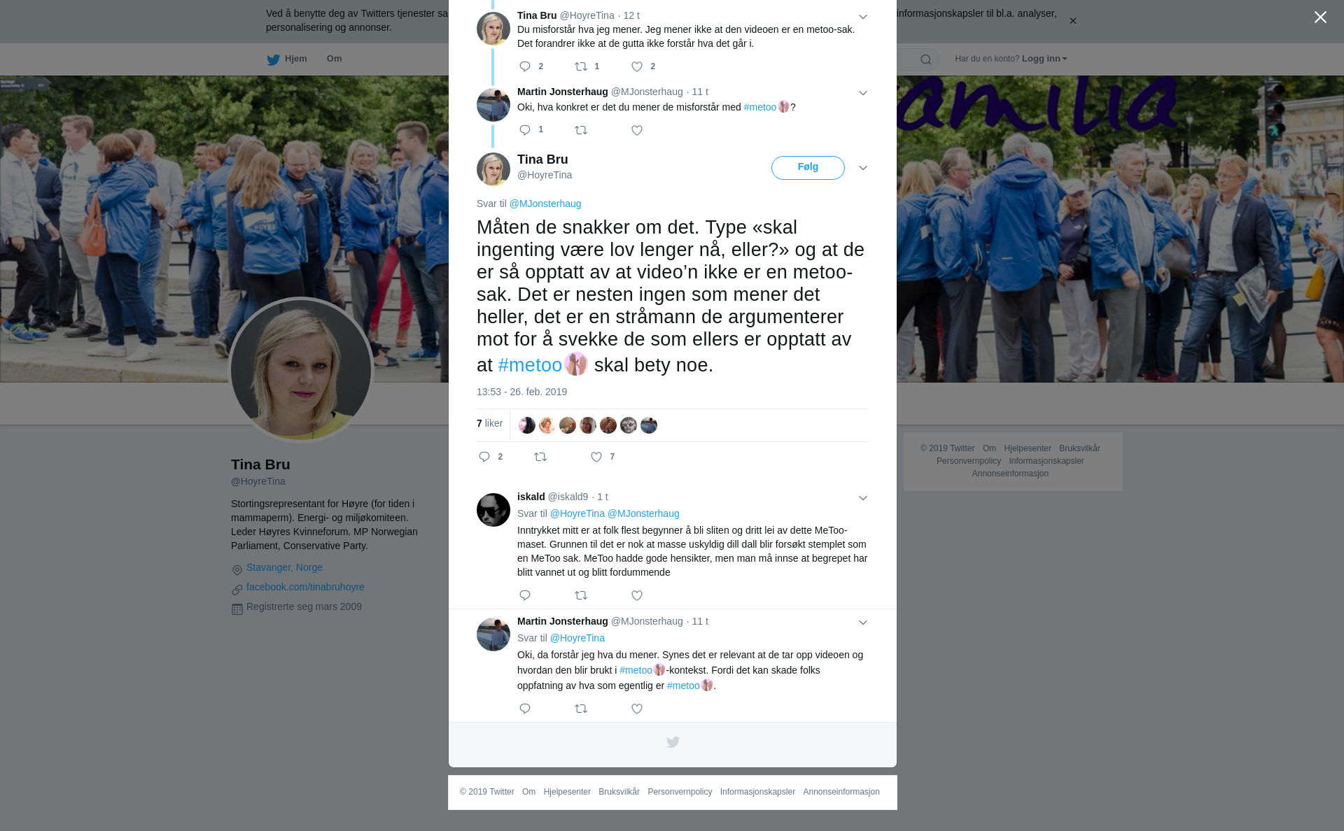Go to Hjem in top navigation

287,59
